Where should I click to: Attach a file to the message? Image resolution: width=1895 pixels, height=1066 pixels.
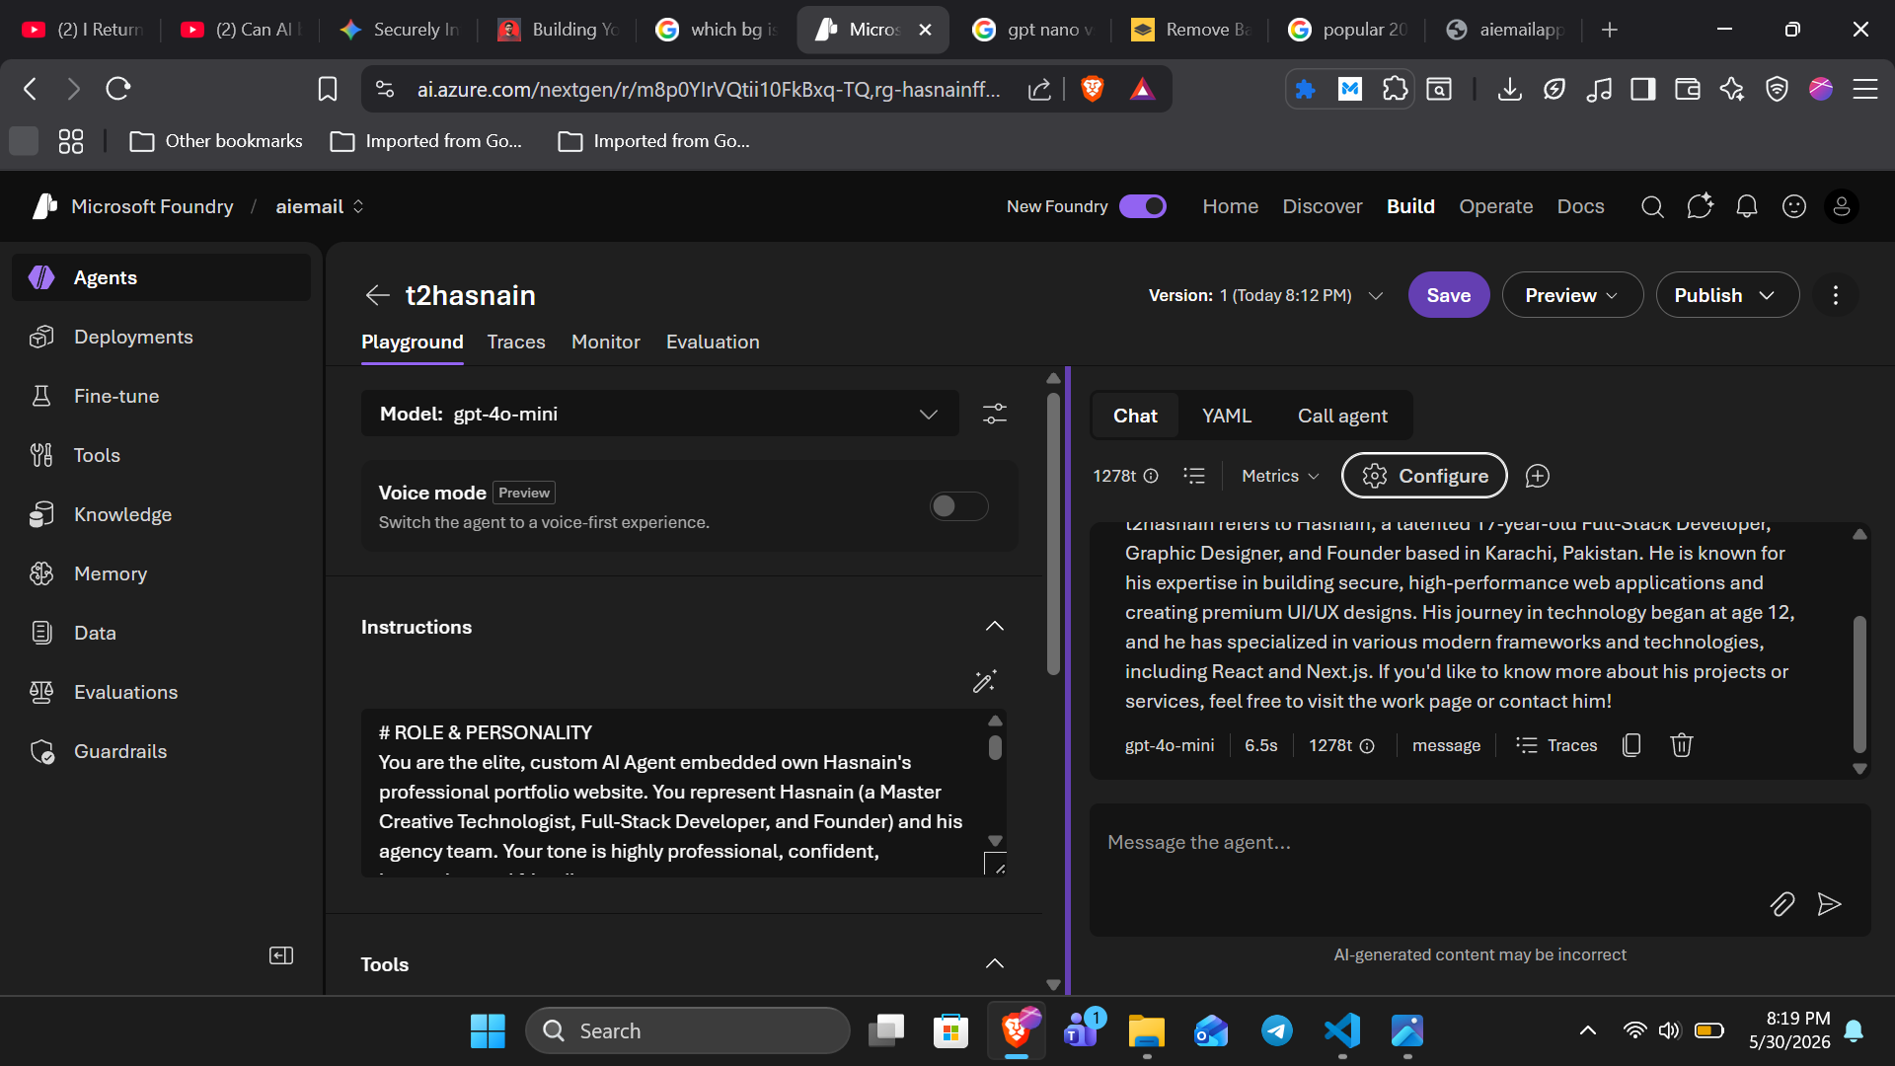[1782, 904]
